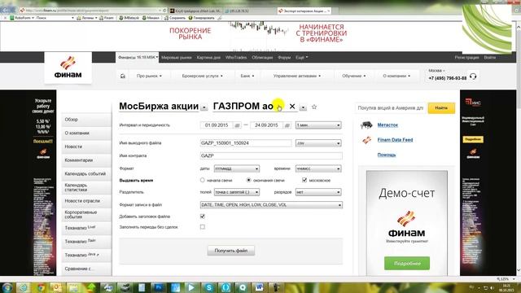This screenshot has width=521, height=293.
Task: Click the contract name field GAZP
Action: point(271,155)
